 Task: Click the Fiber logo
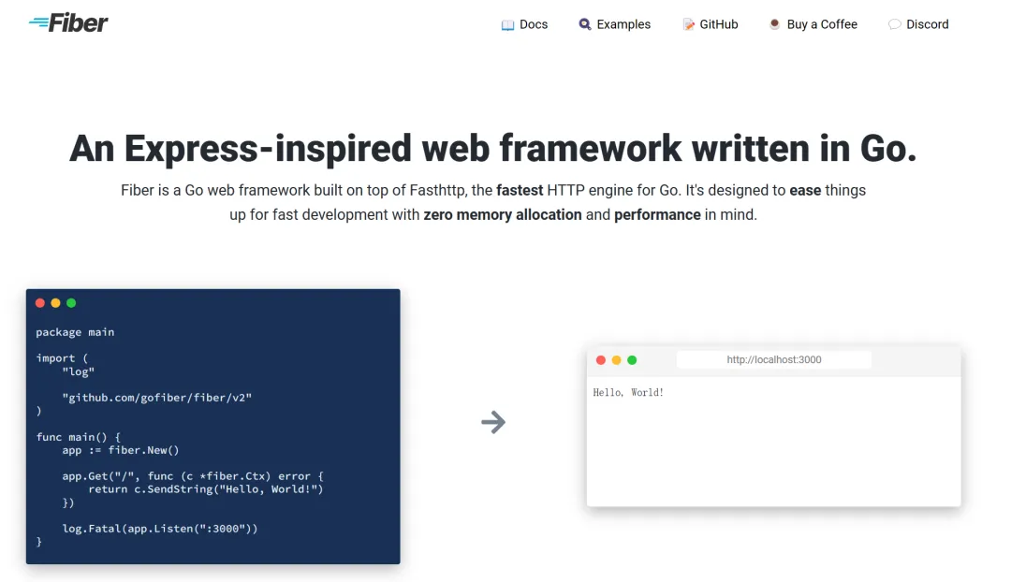[68, 23]
